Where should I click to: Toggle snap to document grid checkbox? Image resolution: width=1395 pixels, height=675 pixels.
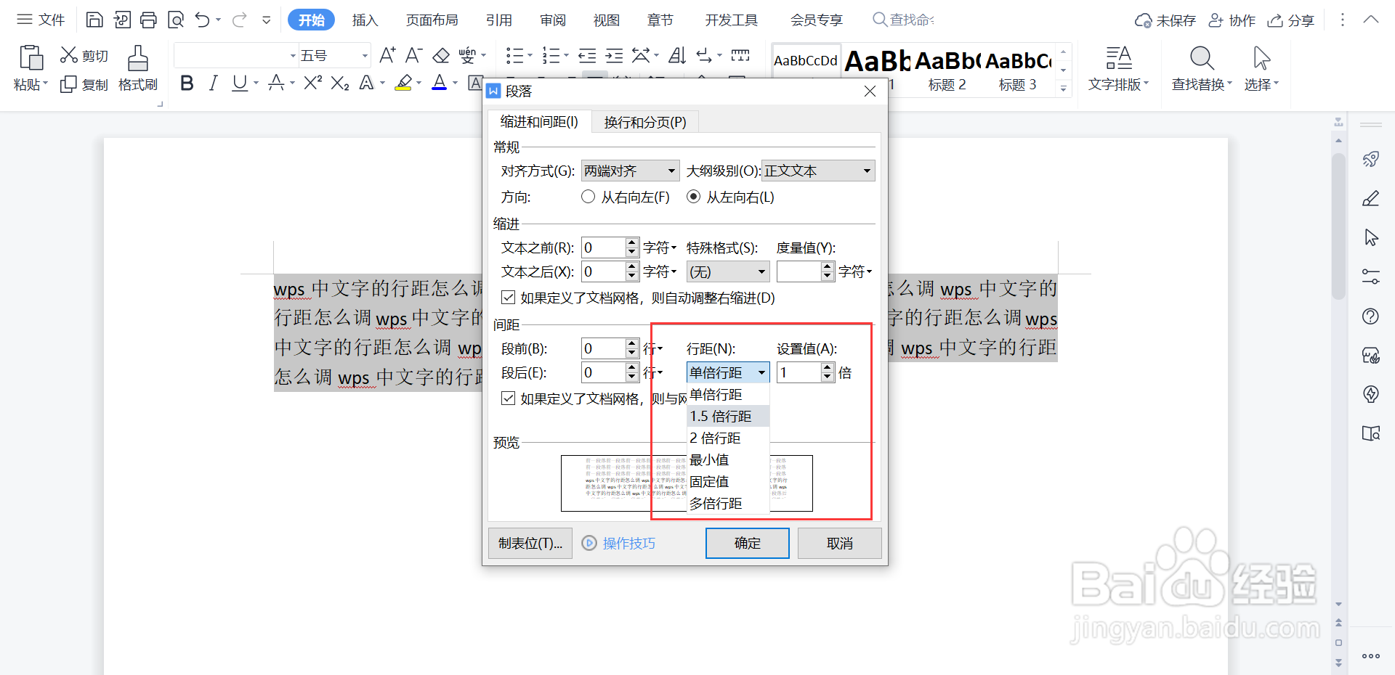click(x=509, y=398)
